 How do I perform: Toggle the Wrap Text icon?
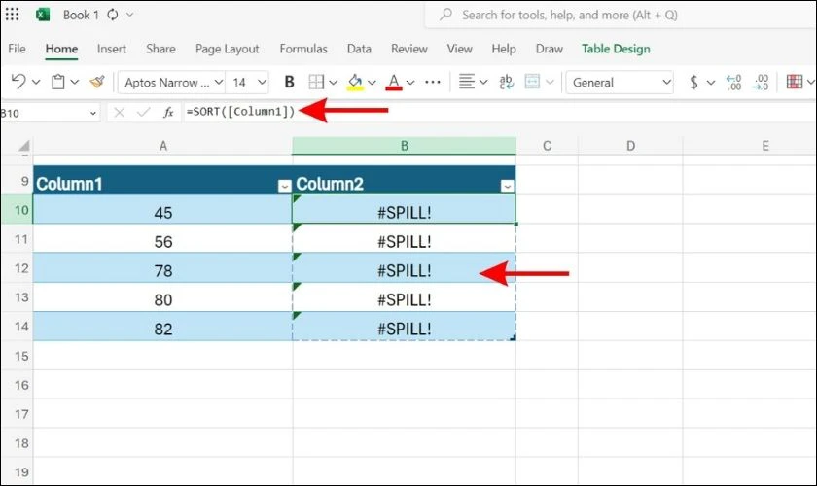coord(506,82)
